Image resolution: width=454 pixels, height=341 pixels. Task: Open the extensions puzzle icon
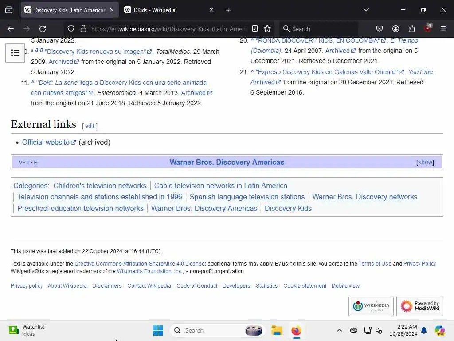pos(411,29)
